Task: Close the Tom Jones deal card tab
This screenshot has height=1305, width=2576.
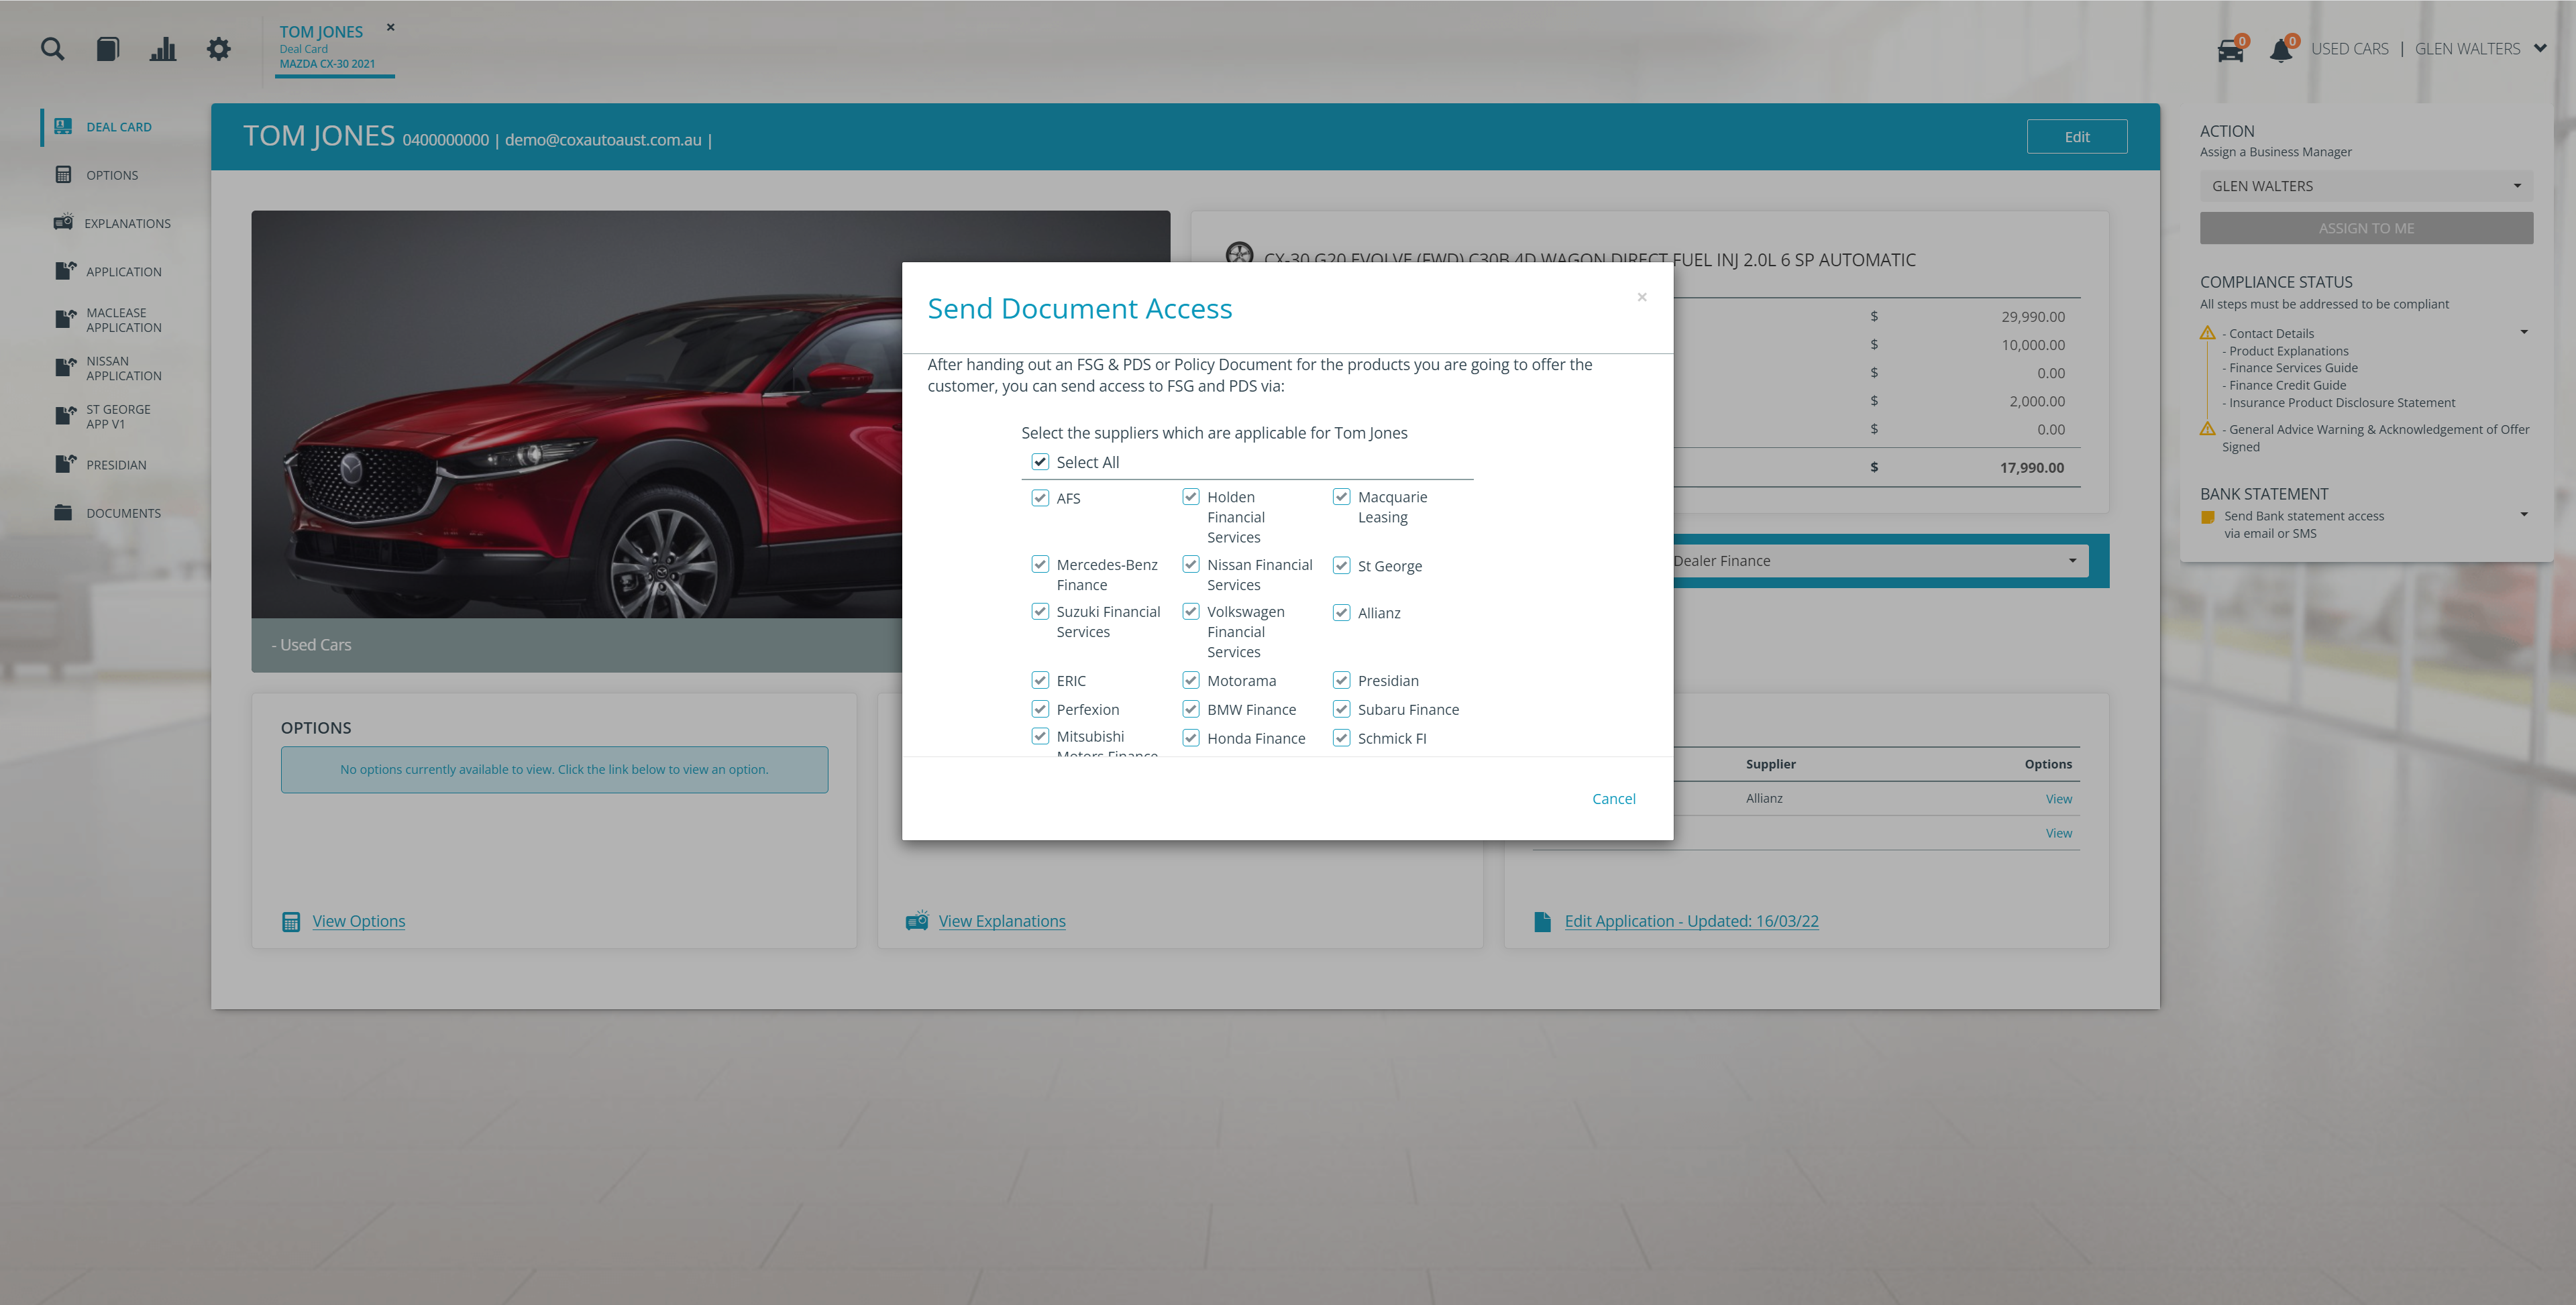Action: pos(391,27)
